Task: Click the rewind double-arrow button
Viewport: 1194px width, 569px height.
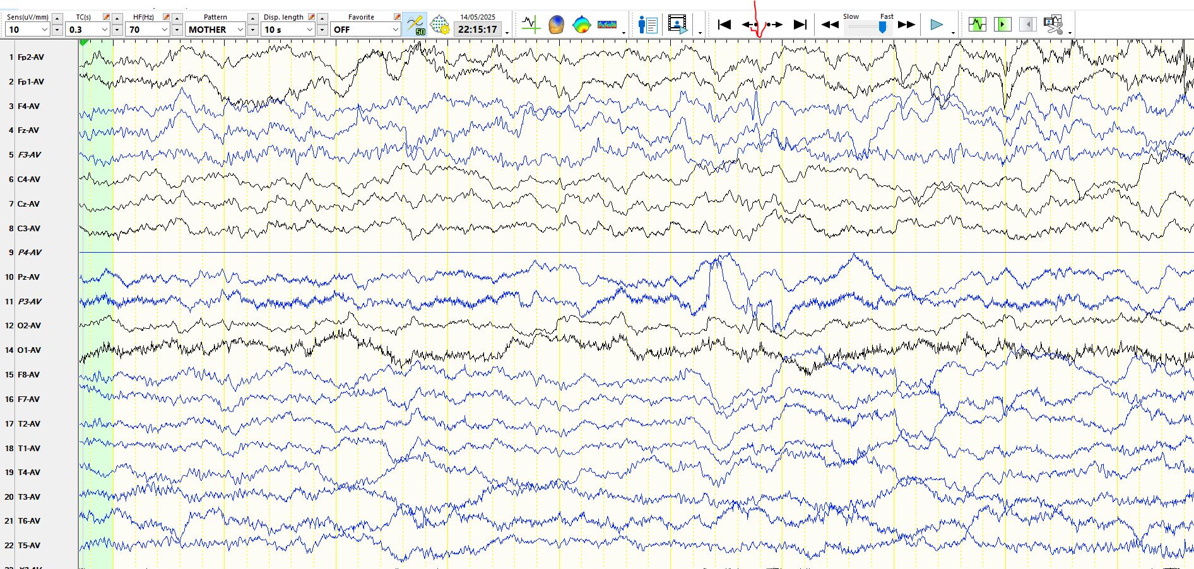Action: [830, 25]
